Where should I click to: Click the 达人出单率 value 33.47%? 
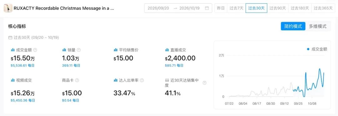click(124, 93)
